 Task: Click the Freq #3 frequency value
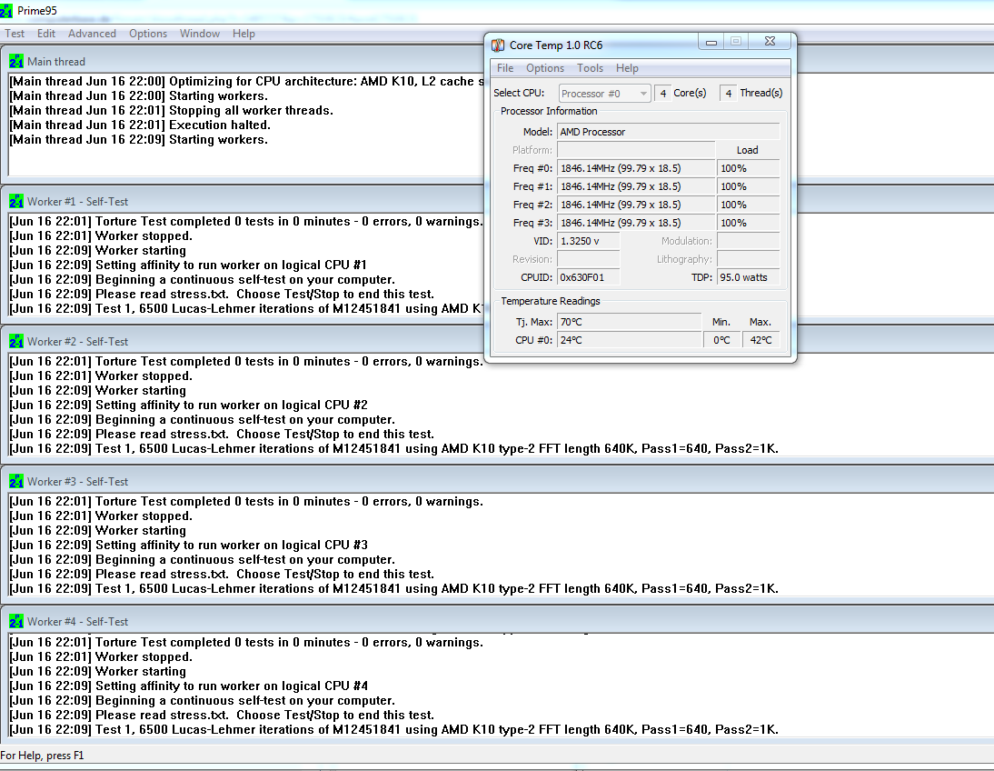[x=636, y=223]
